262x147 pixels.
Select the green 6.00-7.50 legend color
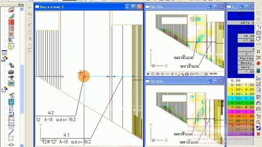tap(241, 103)
